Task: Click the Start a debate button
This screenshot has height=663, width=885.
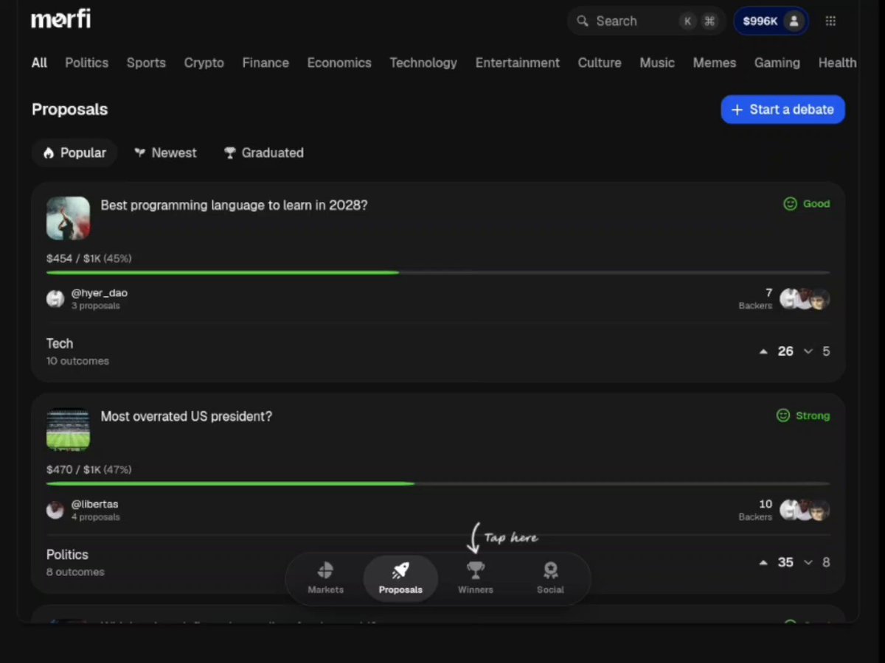Action: [x=782, y=110]
